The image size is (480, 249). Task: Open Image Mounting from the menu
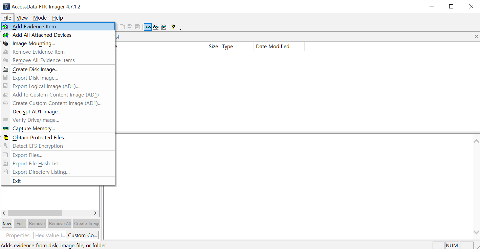coord(58,43)
